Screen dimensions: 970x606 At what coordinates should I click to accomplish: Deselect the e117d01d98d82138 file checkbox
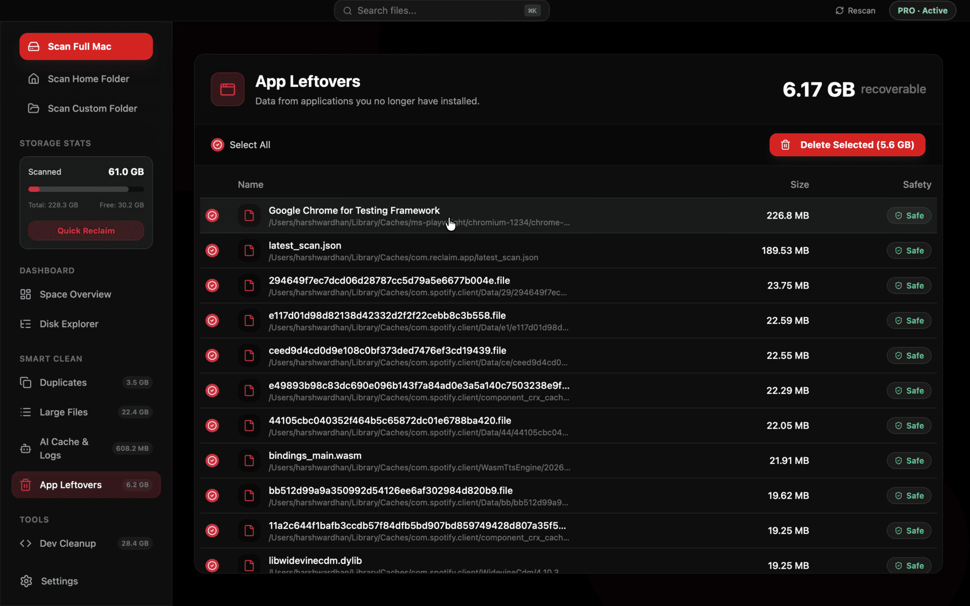[x=212, y=321]
